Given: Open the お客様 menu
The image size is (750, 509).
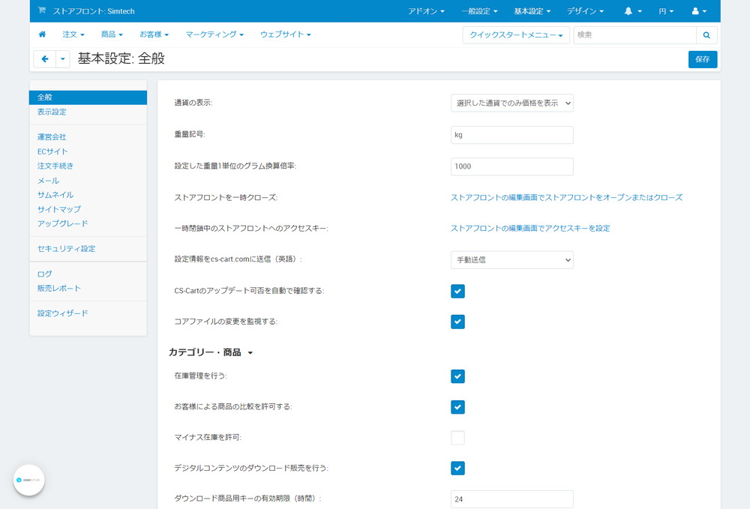Looking at the screenshot, I should click(x=154, y=34).
